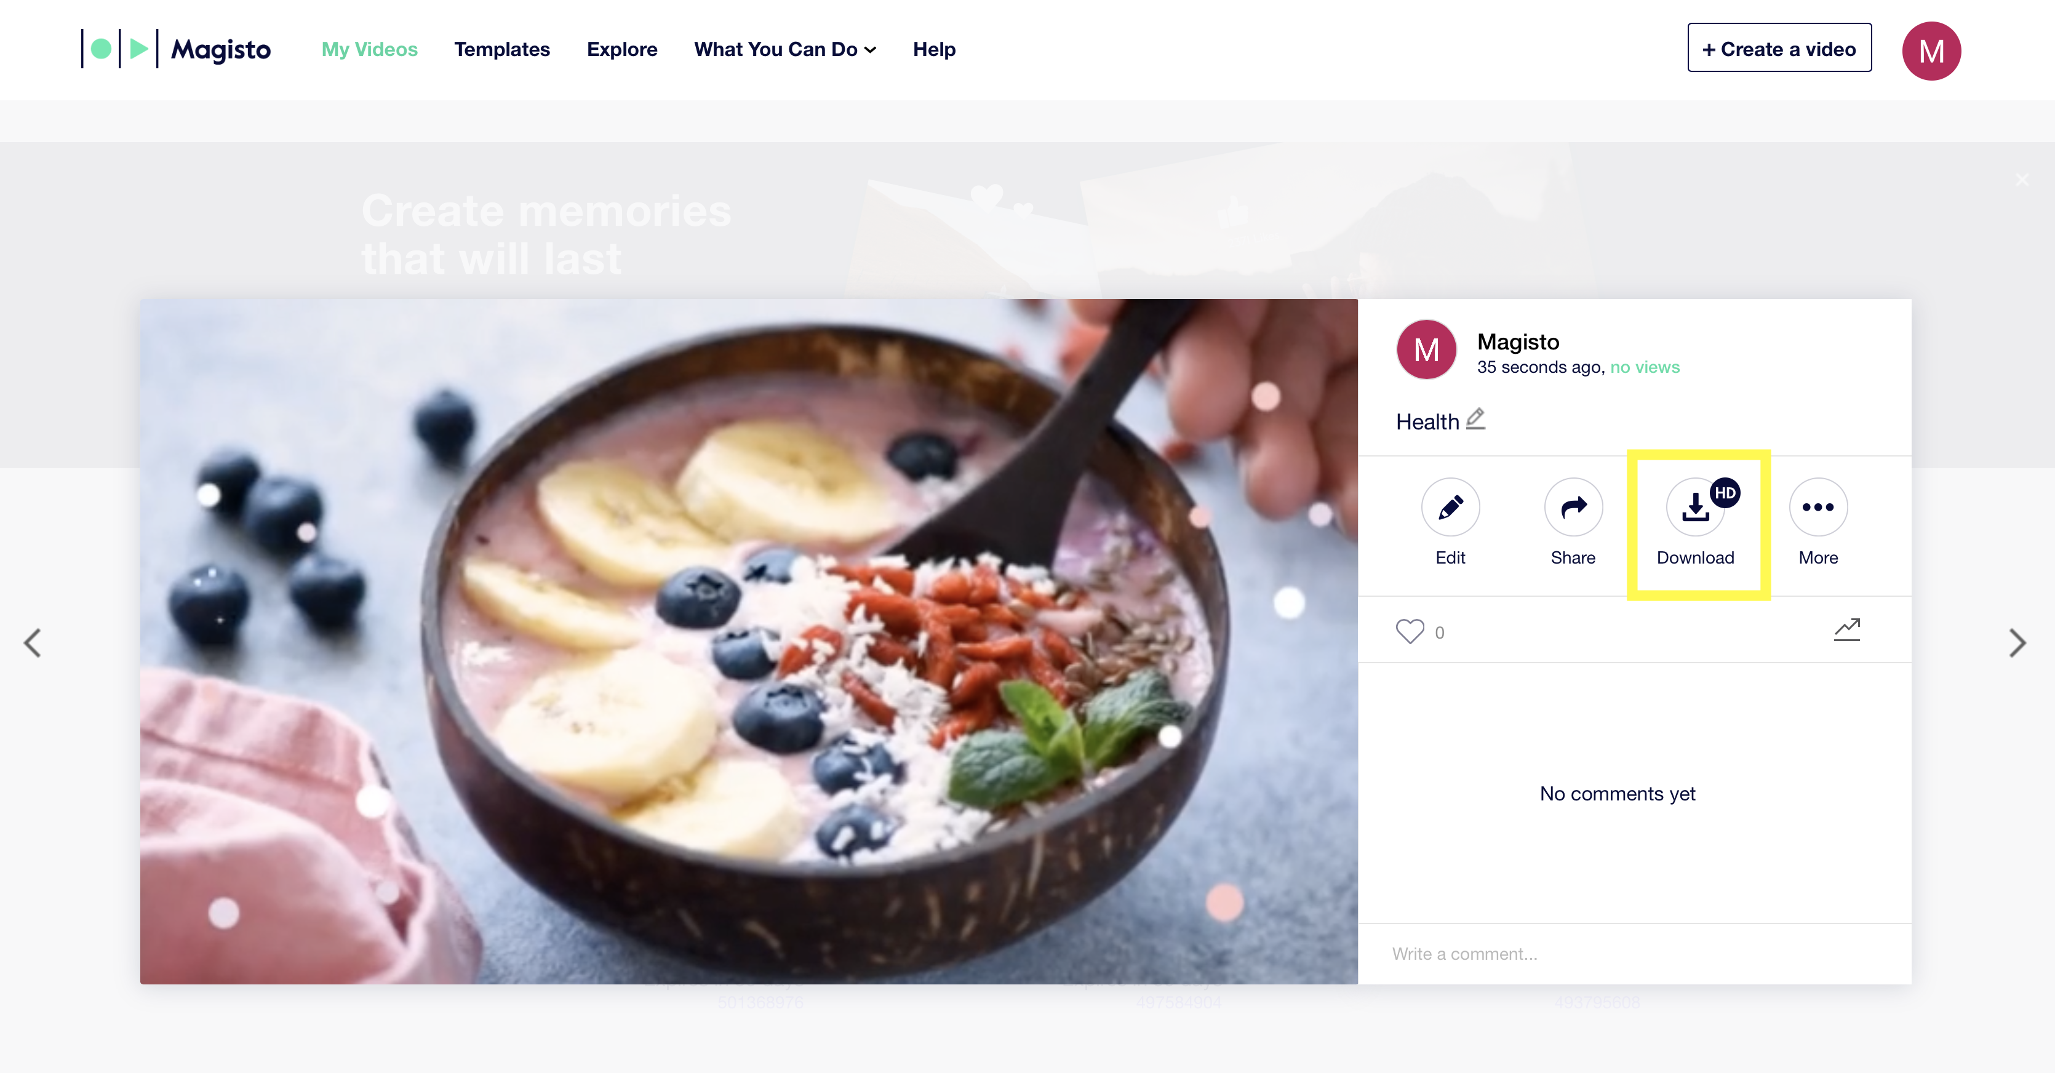Click the Edit pencil icon button
The height and width of the screenshot is (1073, 2055).
click(1450, 506)
